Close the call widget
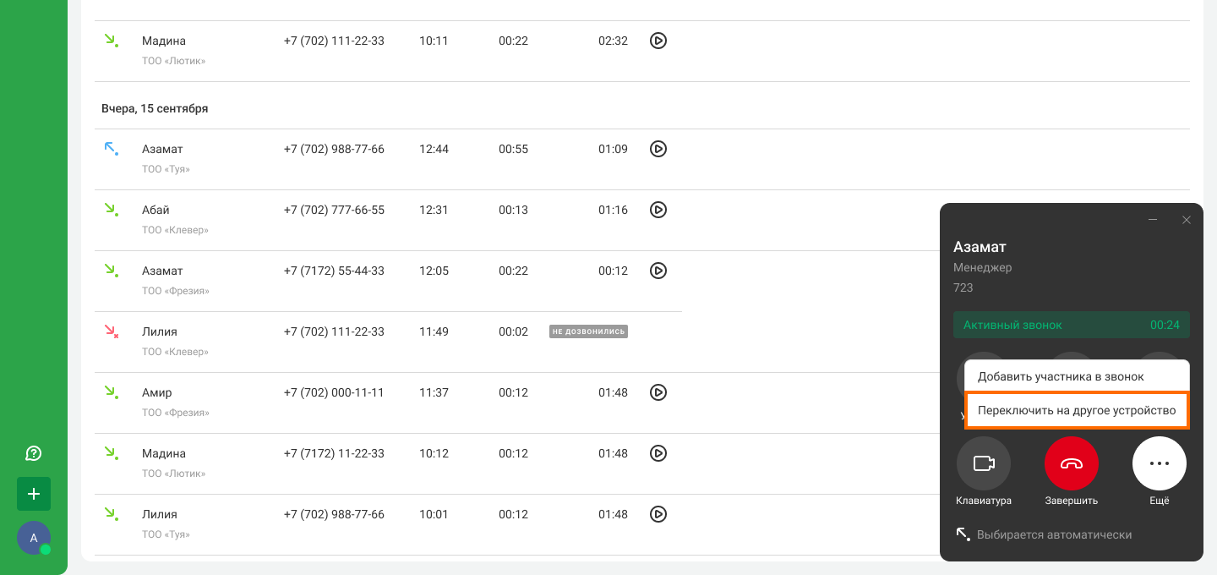 click(x=1187, y=220)
